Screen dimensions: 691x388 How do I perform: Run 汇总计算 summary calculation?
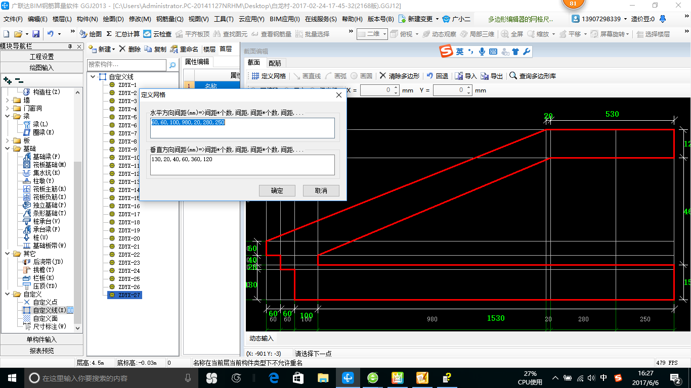123,34
